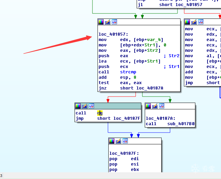This screenshot has width=221, height=179.
Task: Click the 'test eax, eax' instruction
Action: [x=120, y=83]
